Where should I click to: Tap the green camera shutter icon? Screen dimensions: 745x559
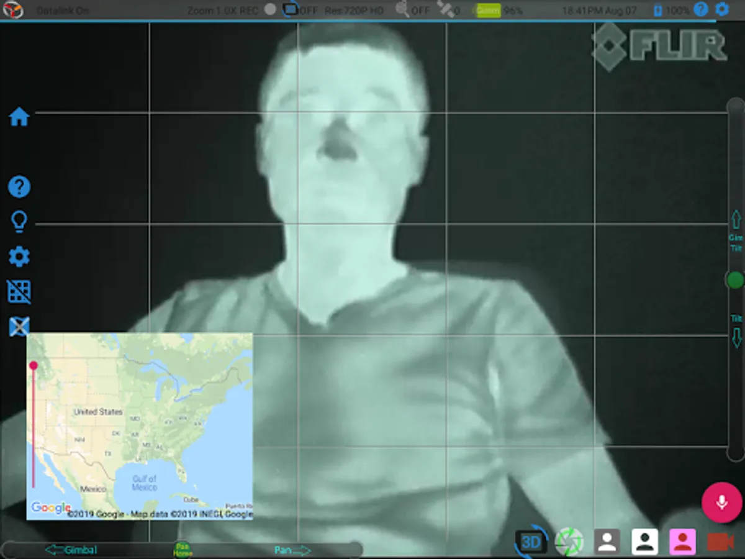569,542
